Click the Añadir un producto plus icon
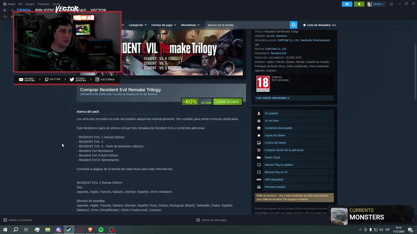Screen dimensions: 417x234 [5, 220]
